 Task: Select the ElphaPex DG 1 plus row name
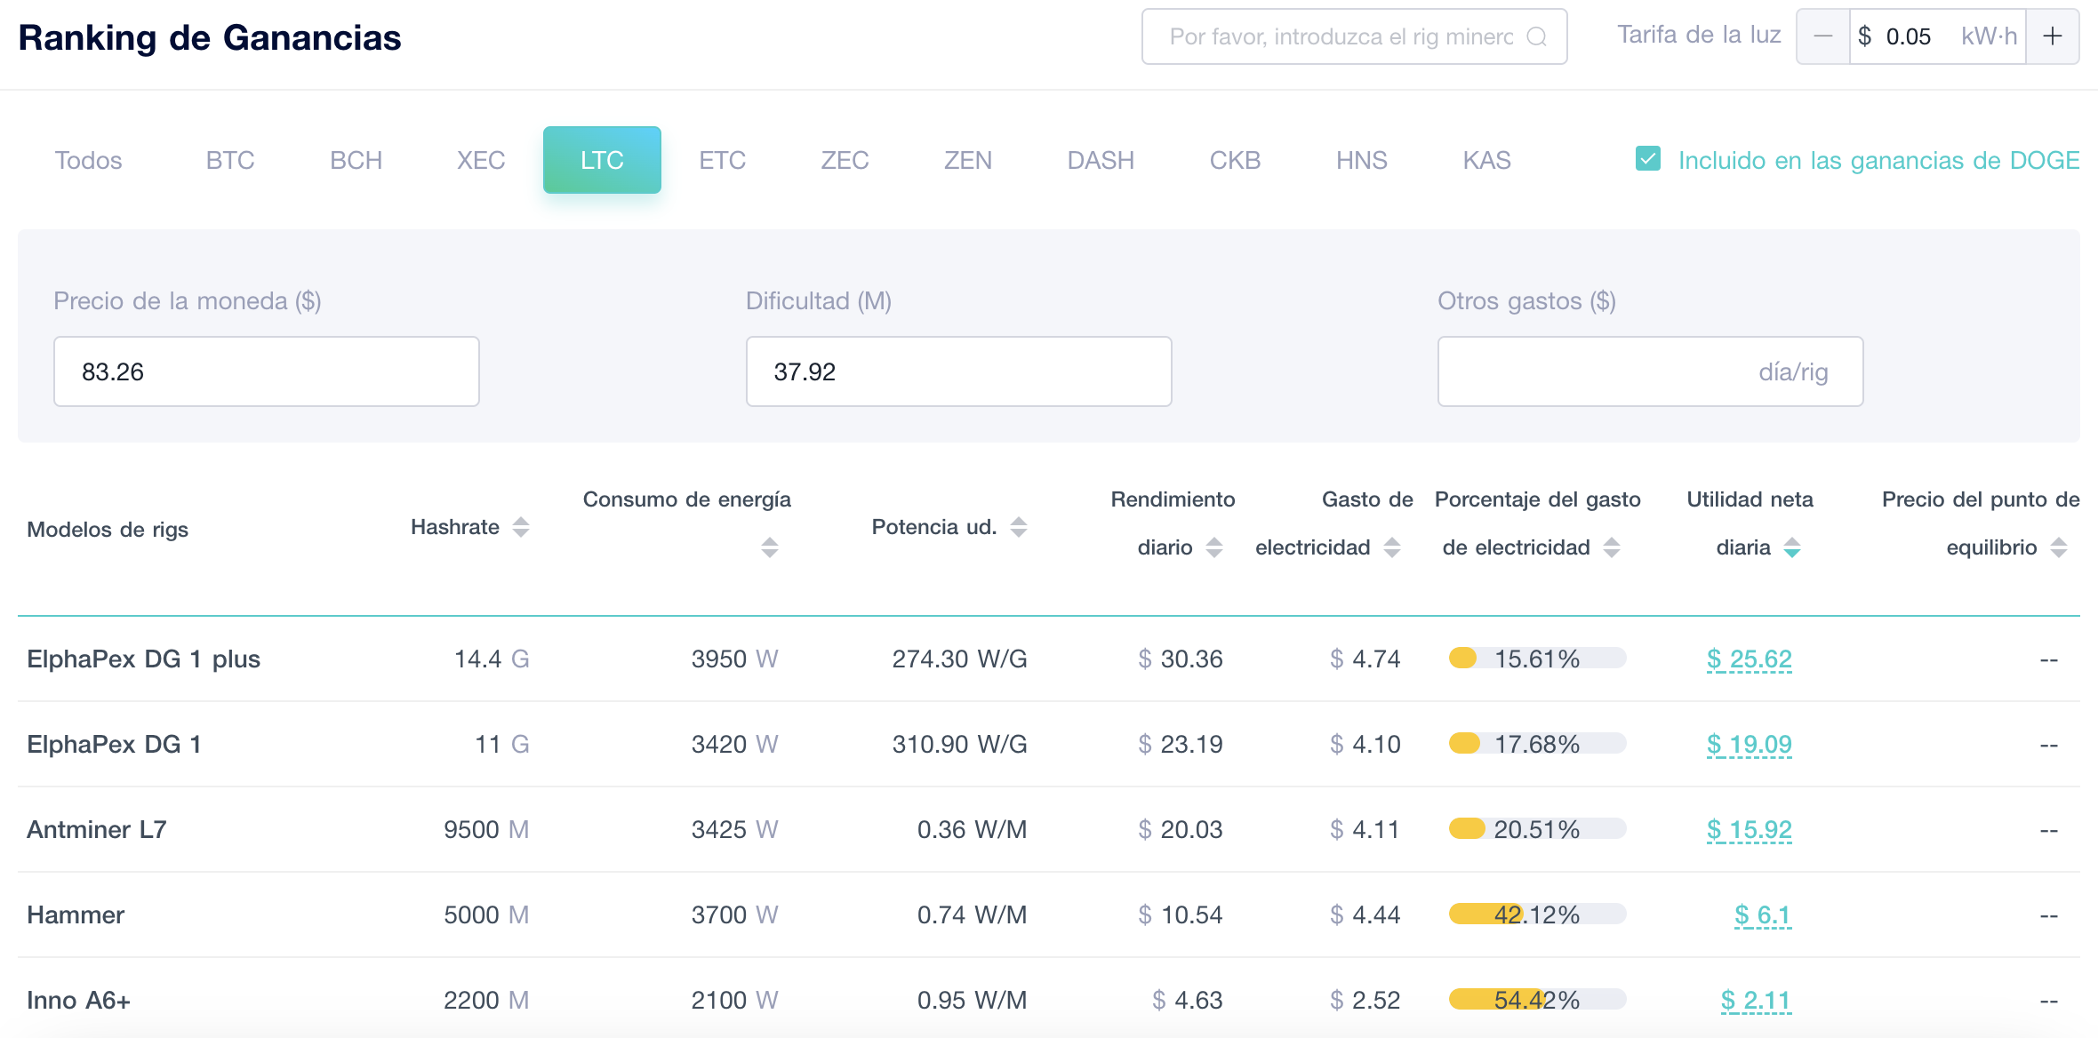pyautogui.click(x=144, y=659)
